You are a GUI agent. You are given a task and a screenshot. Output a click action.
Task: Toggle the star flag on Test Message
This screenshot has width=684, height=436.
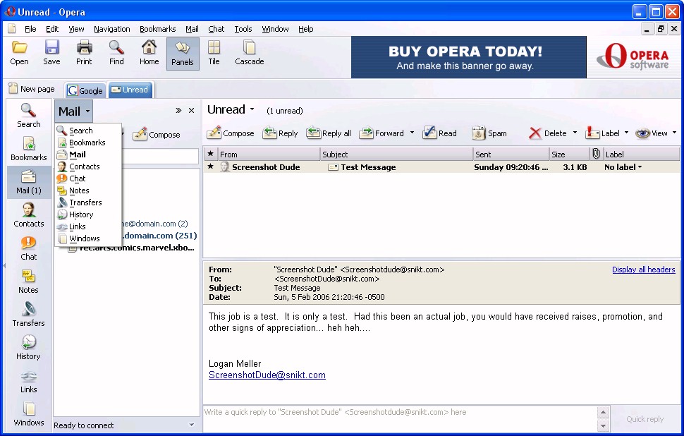(x=210, y=167)
